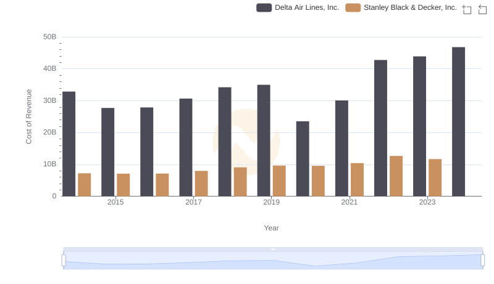This screenshot has height=284, width=494.
Task: Click the zoom reset icon
Action: click(482, 9)
